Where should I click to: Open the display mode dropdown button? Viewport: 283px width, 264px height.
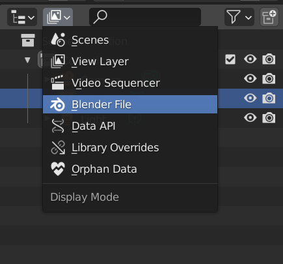click(58, 17)
